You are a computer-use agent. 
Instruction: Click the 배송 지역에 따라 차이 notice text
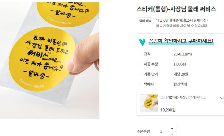click(x=182, y=26)
